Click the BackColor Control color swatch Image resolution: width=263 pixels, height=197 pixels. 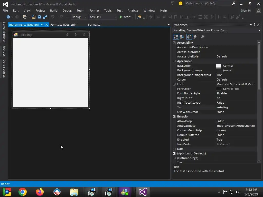coord(218,66)
